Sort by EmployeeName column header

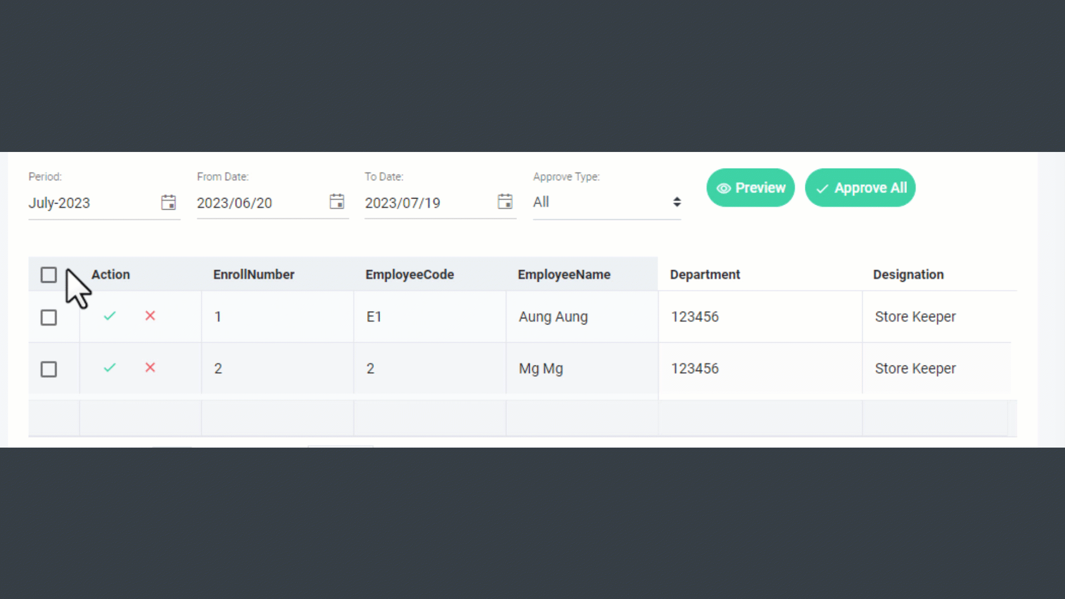pyautogui.click(x=564, y=275)
